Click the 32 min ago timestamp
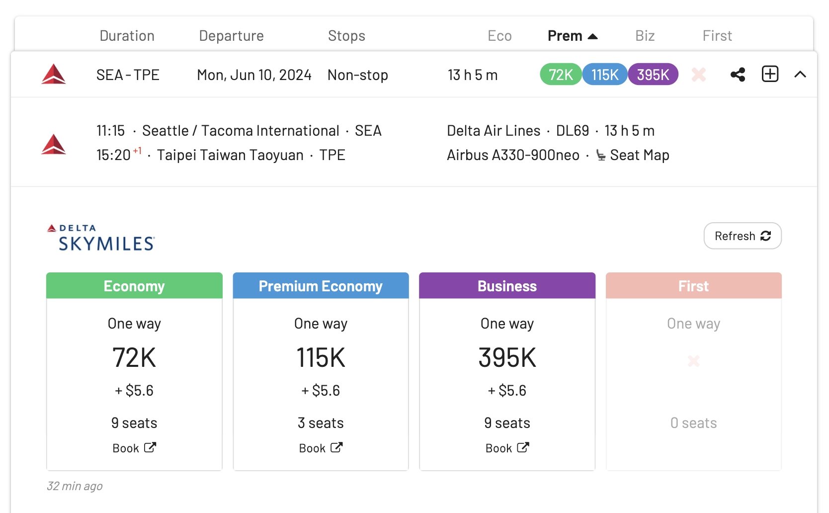 (75, 486)
